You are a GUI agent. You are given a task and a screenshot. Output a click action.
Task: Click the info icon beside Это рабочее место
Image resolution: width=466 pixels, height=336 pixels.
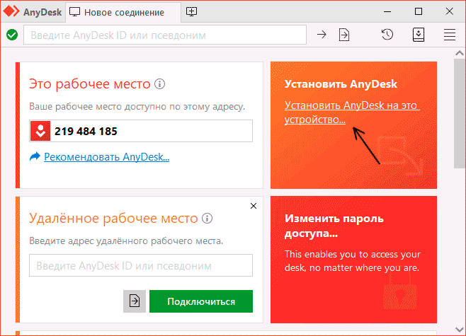[159, 84]
